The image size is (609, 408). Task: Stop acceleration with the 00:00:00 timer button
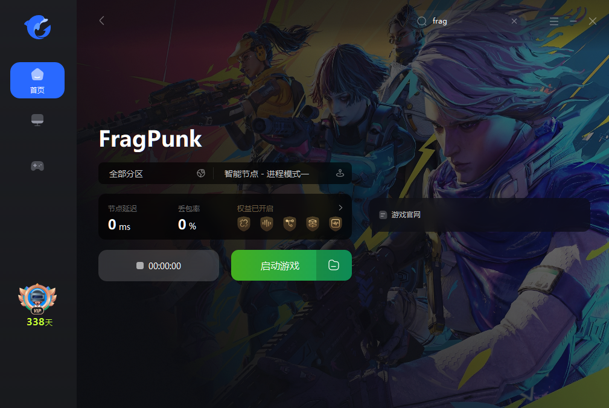[x=159, y=266]
